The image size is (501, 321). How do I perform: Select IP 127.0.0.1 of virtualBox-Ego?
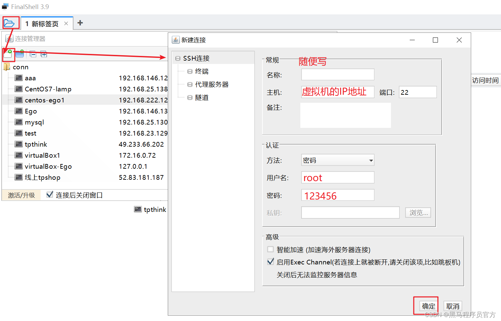coord(133,166)
